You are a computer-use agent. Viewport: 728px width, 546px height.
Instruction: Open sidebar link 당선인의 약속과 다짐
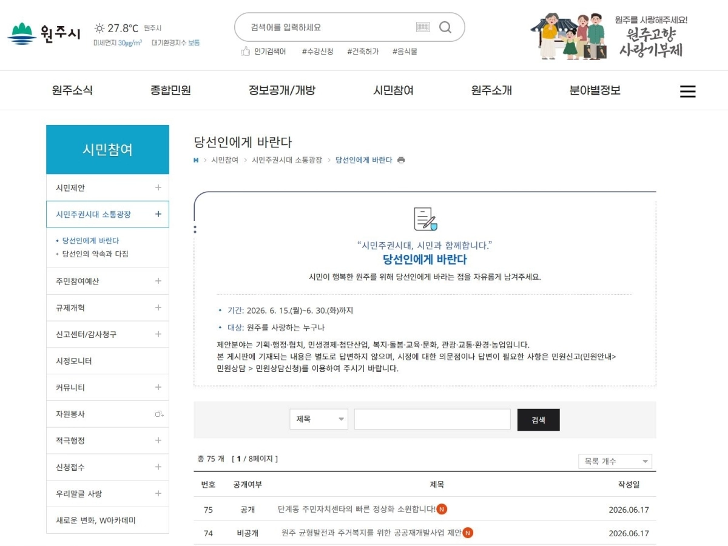[95, 254]
